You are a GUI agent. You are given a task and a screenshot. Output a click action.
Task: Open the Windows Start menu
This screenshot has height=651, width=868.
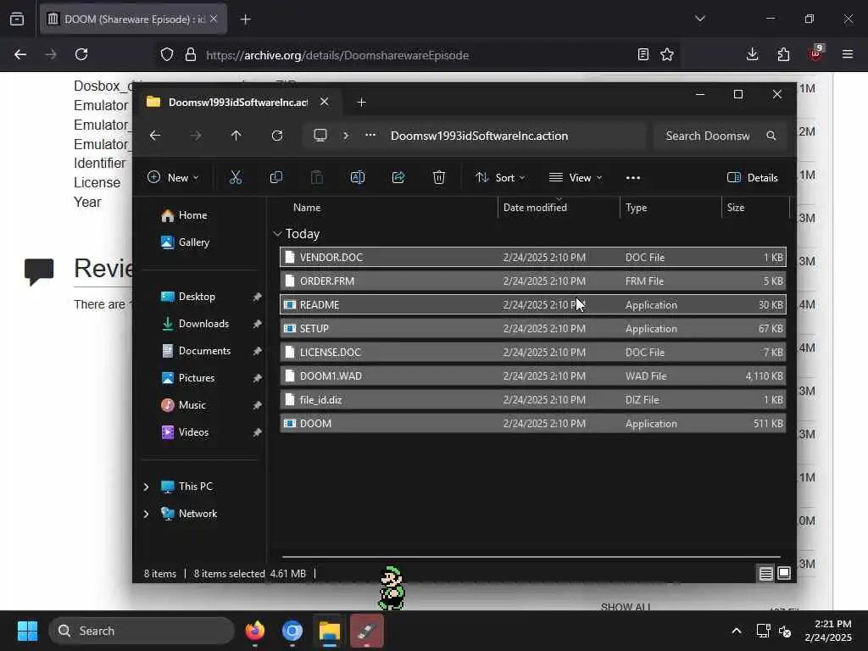tap(27, 631)
